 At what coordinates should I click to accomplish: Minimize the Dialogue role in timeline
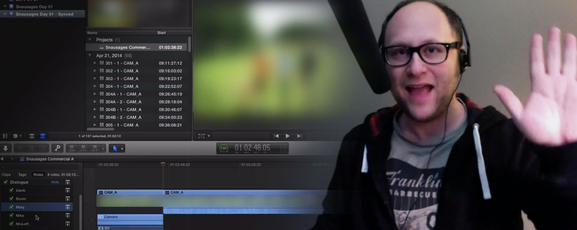coord(68,182)
